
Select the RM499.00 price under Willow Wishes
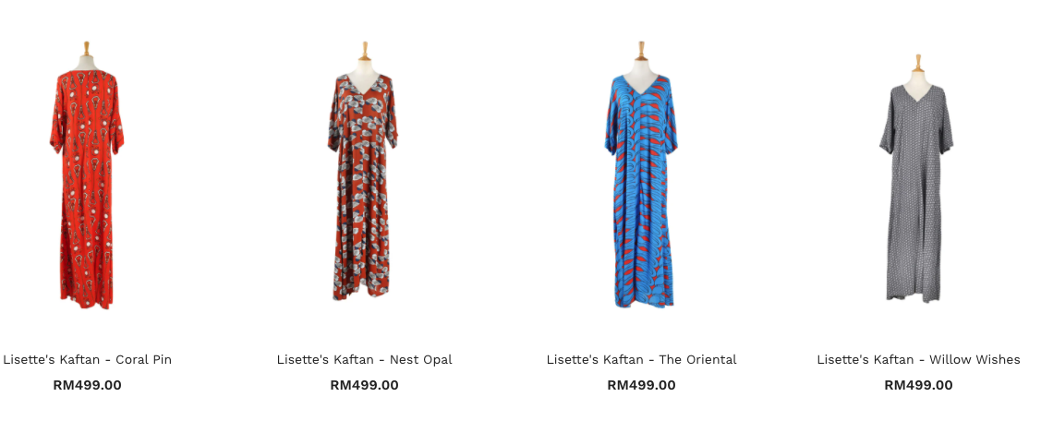[918, 385]
